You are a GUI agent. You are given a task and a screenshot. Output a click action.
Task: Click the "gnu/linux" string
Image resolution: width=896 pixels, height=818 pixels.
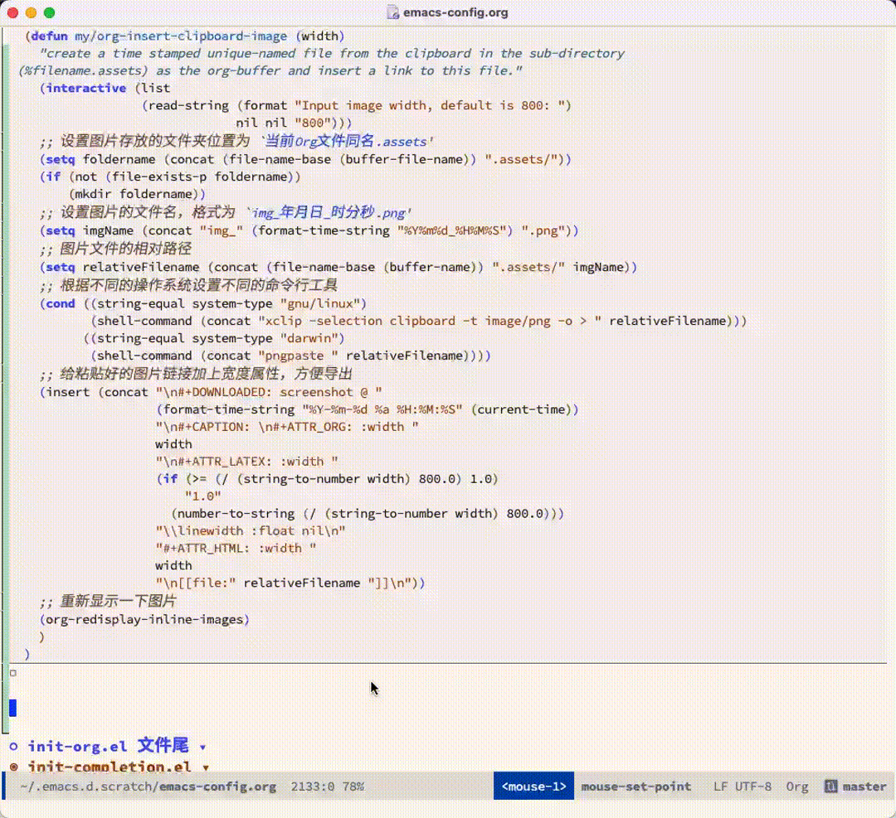pos(319,303)
